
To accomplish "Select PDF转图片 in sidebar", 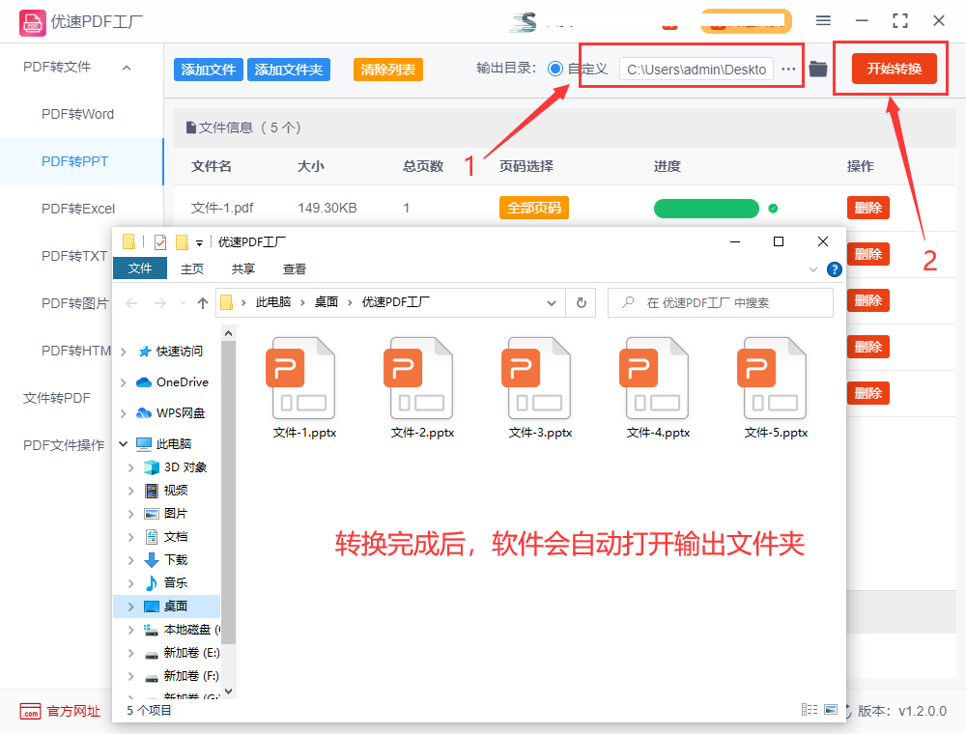I will pos(74,303).
